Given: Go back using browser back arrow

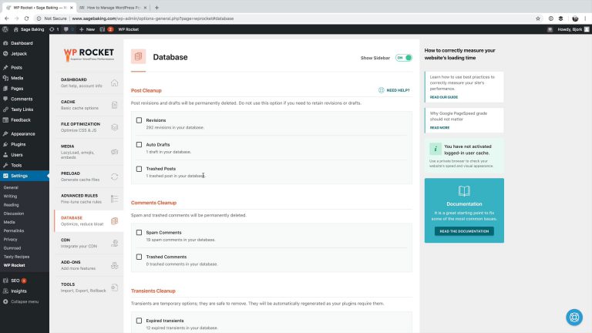Looking at the screenshot, I should coord(7,18).
